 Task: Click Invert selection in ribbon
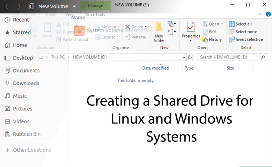click(x=246, y=39)
